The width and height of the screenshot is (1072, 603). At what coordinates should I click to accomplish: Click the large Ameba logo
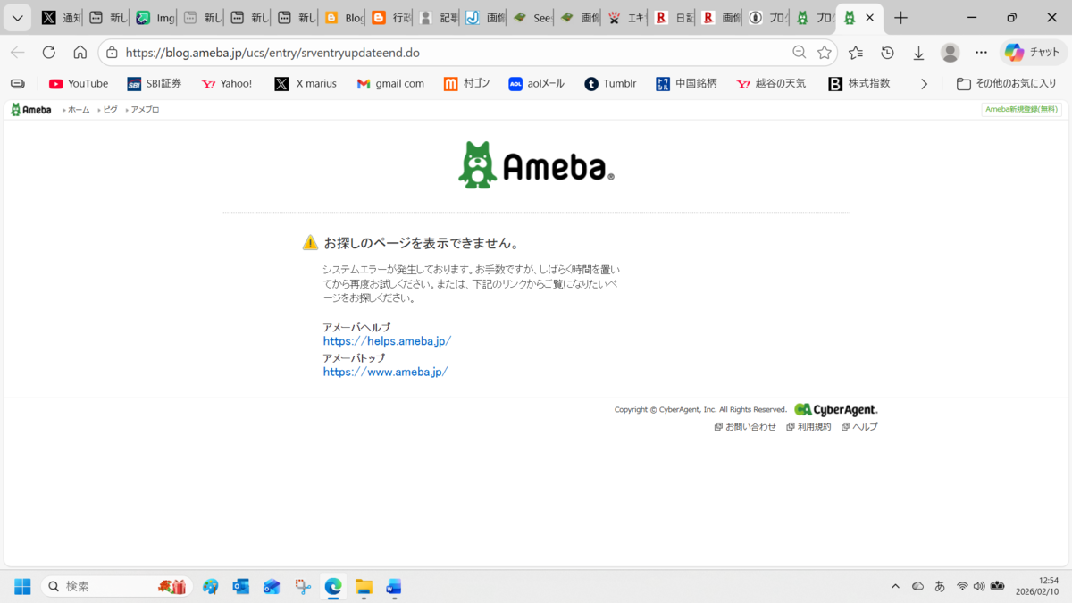point(536,165)
